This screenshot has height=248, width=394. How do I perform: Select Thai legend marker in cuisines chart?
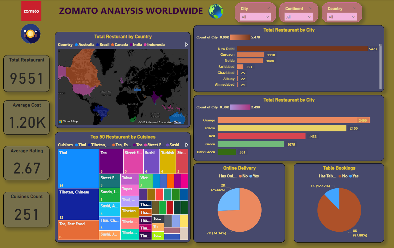point(76,145)
